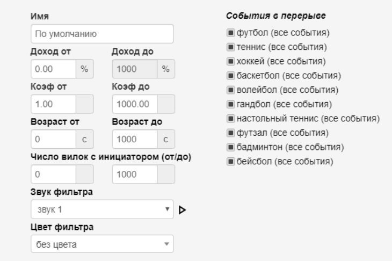Click the Коэф от input field
The image size is (392, 261).
pyautogui.click(x=54, y=104)
